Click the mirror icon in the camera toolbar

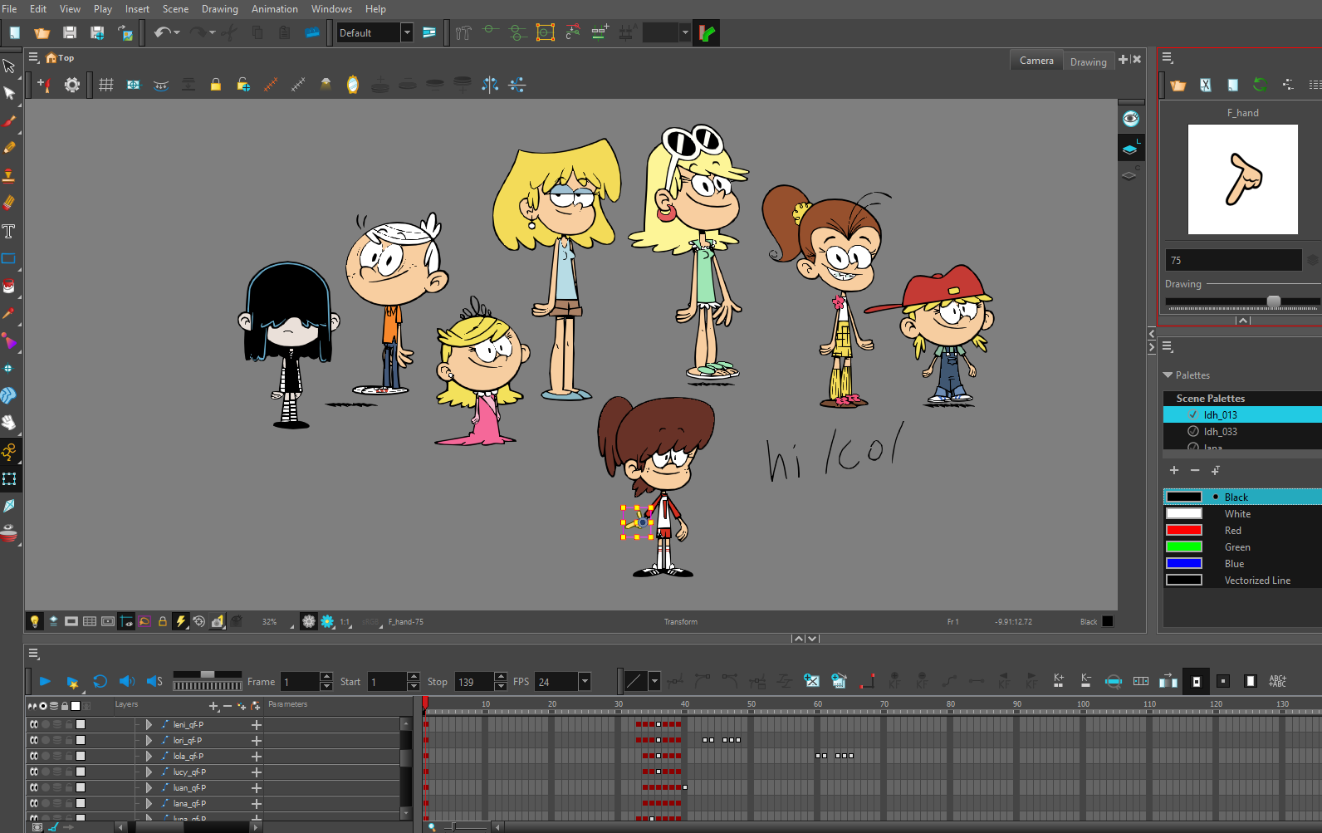(352, 85)
